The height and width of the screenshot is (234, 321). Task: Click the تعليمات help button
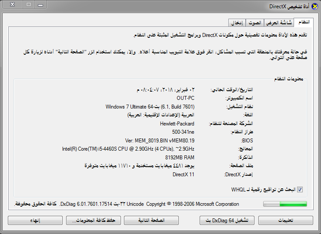(286, 220)
